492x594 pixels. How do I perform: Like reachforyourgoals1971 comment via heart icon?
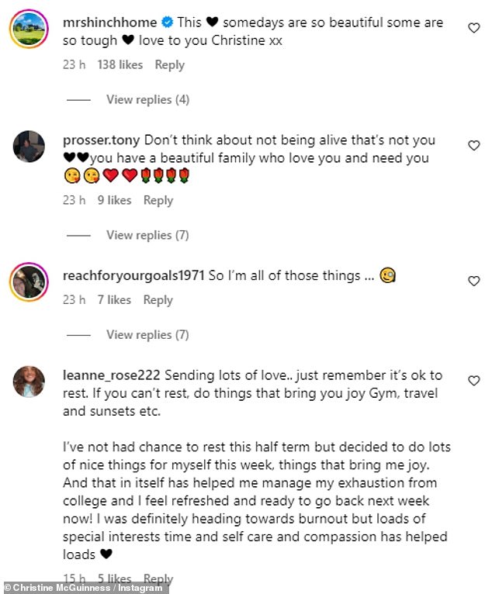tap(474, 281)
